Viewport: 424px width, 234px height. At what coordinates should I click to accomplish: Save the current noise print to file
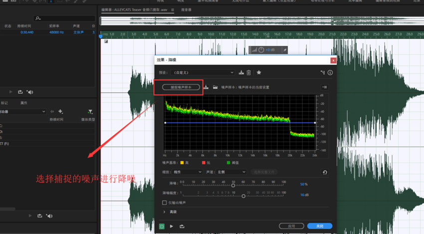(206, 87)
